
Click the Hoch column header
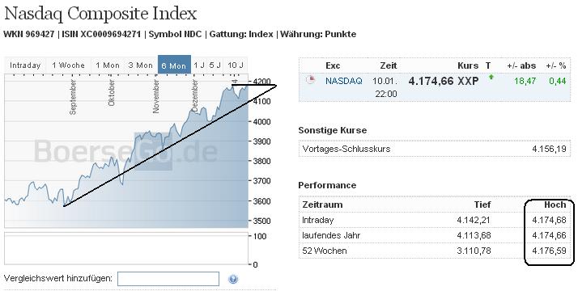pyautogui.click(x=555, y=205)
